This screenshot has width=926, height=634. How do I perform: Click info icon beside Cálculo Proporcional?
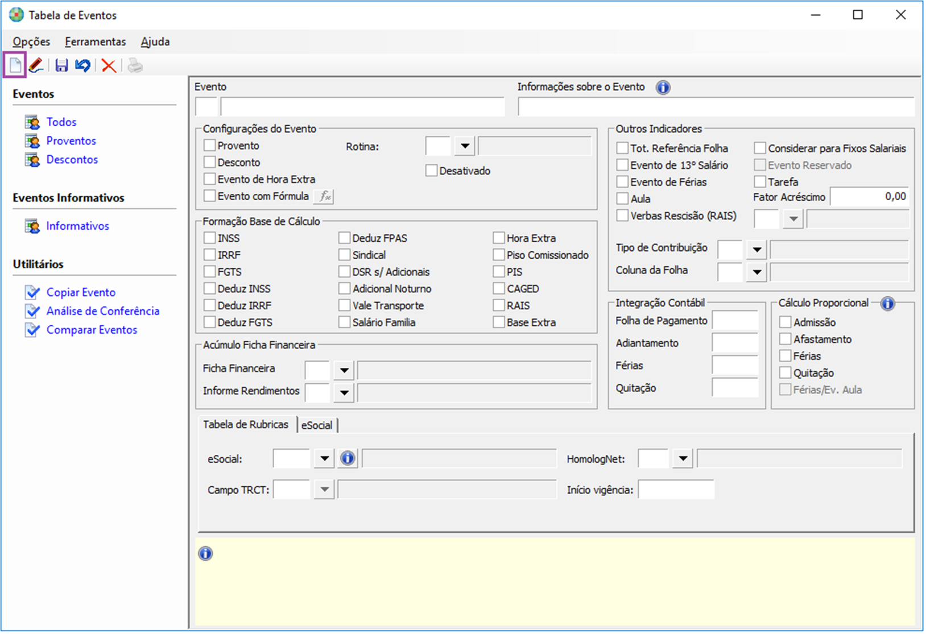[x=887, y=304]
